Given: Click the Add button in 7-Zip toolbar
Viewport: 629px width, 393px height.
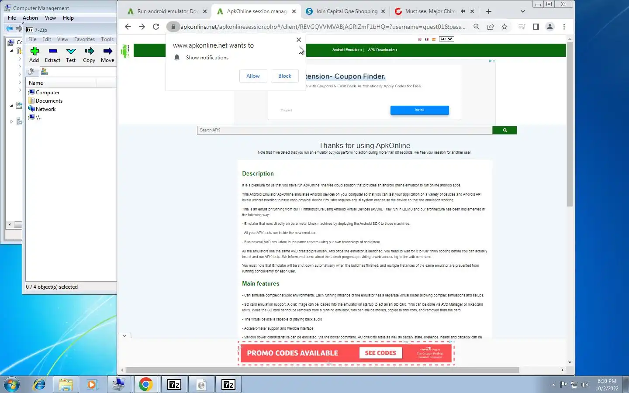Looking at the screenshot, I should (x=35, y=55).
